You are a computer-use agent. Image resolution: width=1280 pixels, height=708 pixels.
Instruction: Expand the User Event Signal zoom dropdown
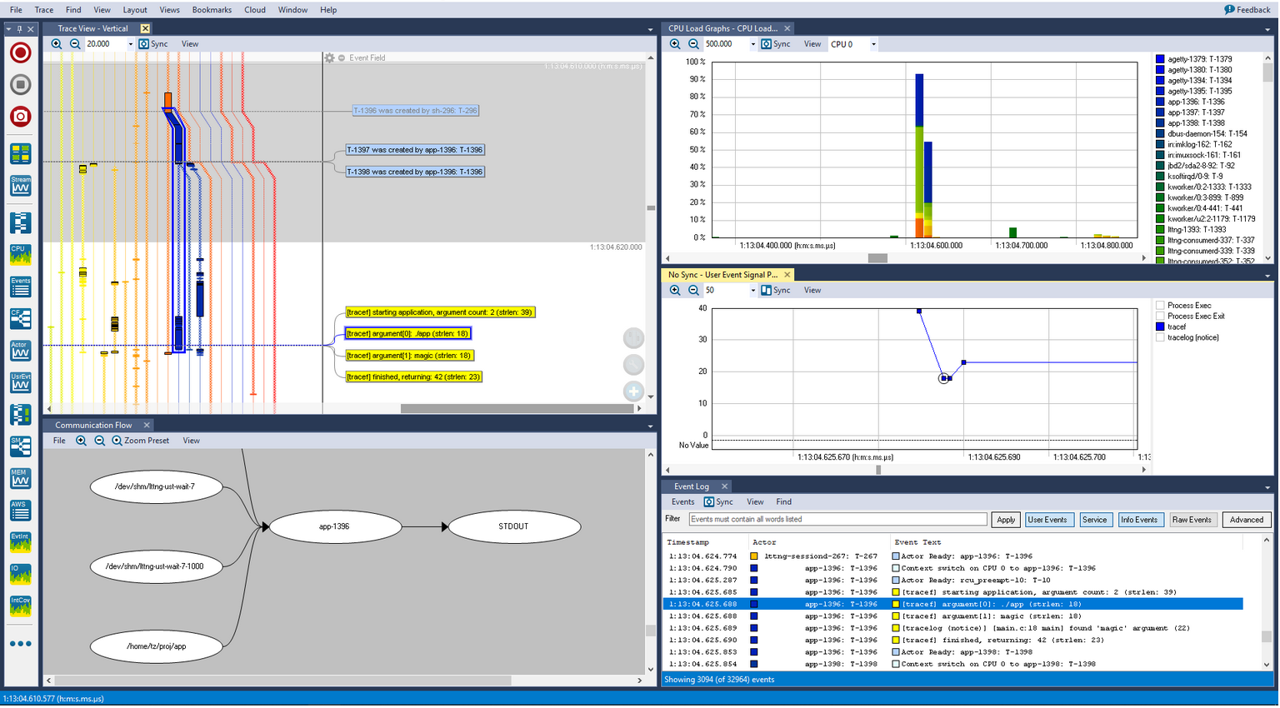click(752, 291)
